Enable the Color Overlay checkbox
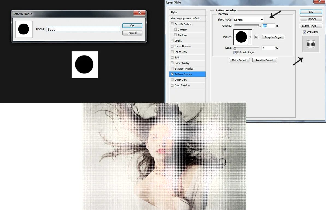 coord(172,63)
